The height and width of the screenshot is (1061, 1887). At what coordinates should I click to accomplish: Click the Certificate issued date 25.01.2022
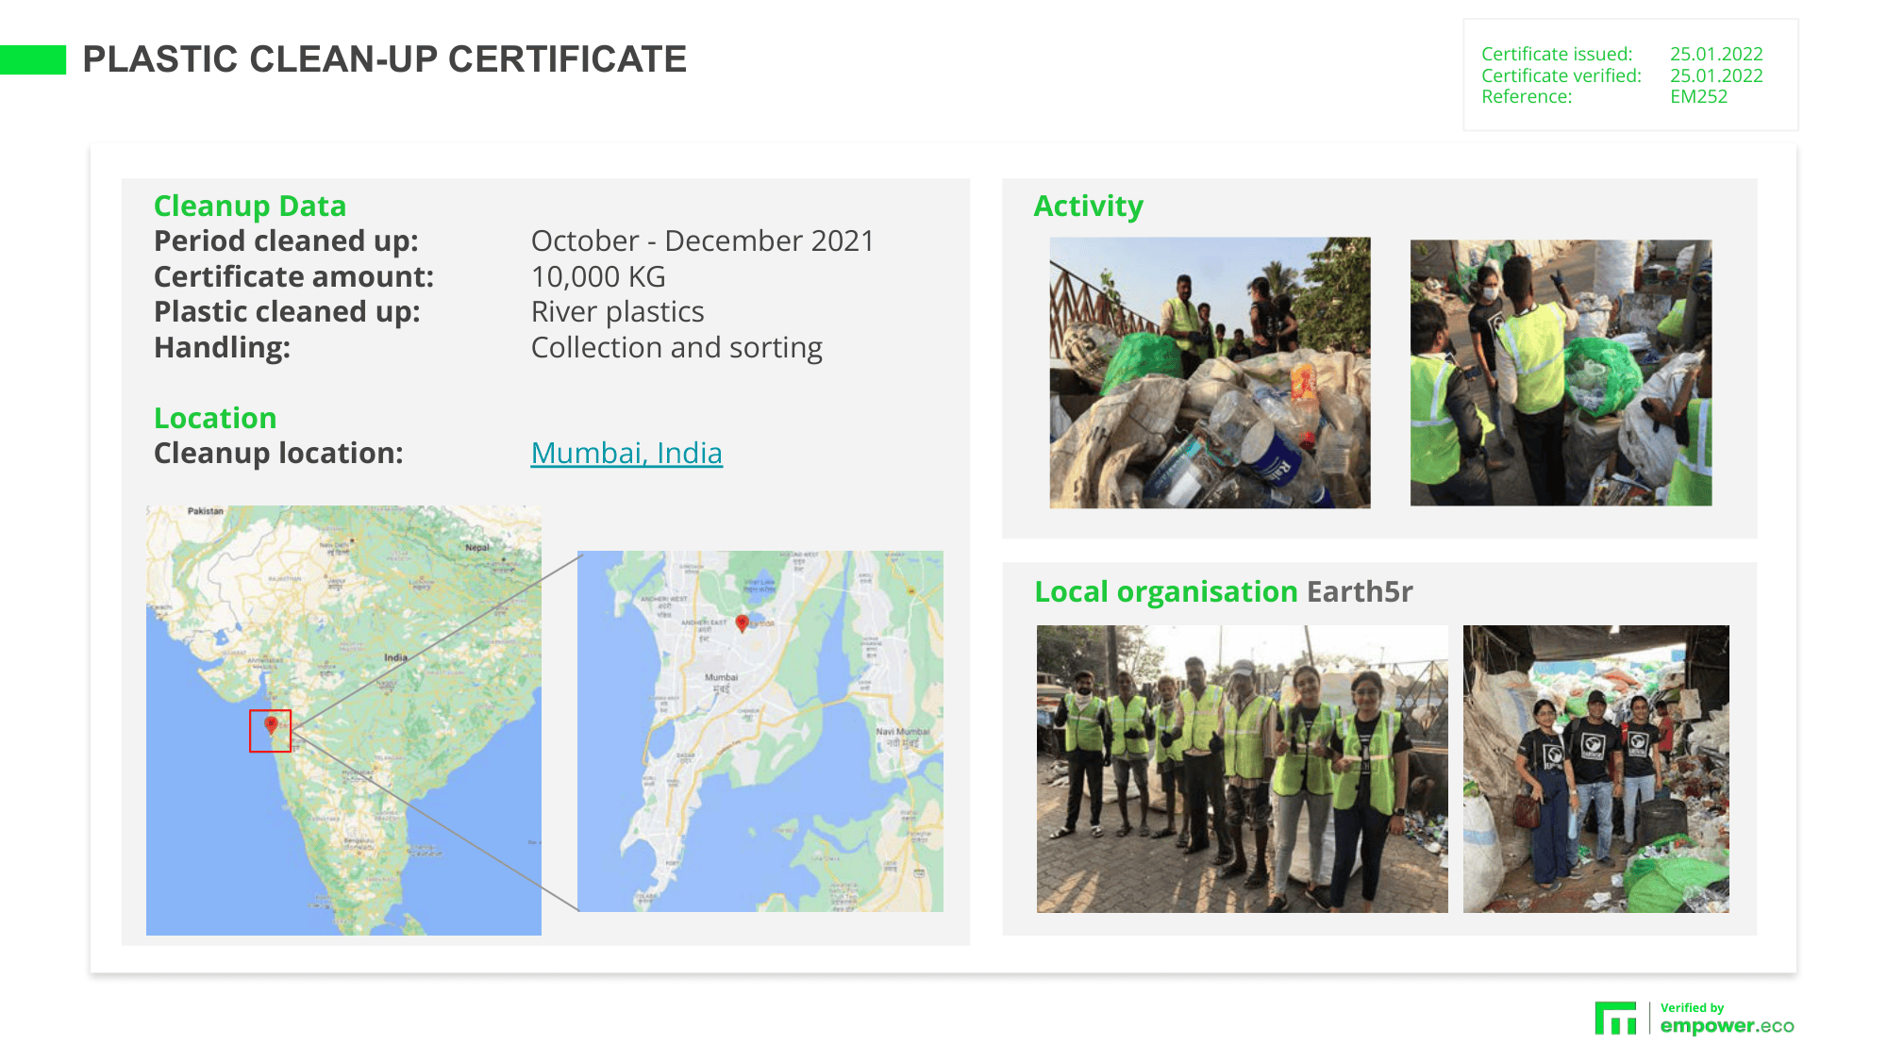[1716, 54]
